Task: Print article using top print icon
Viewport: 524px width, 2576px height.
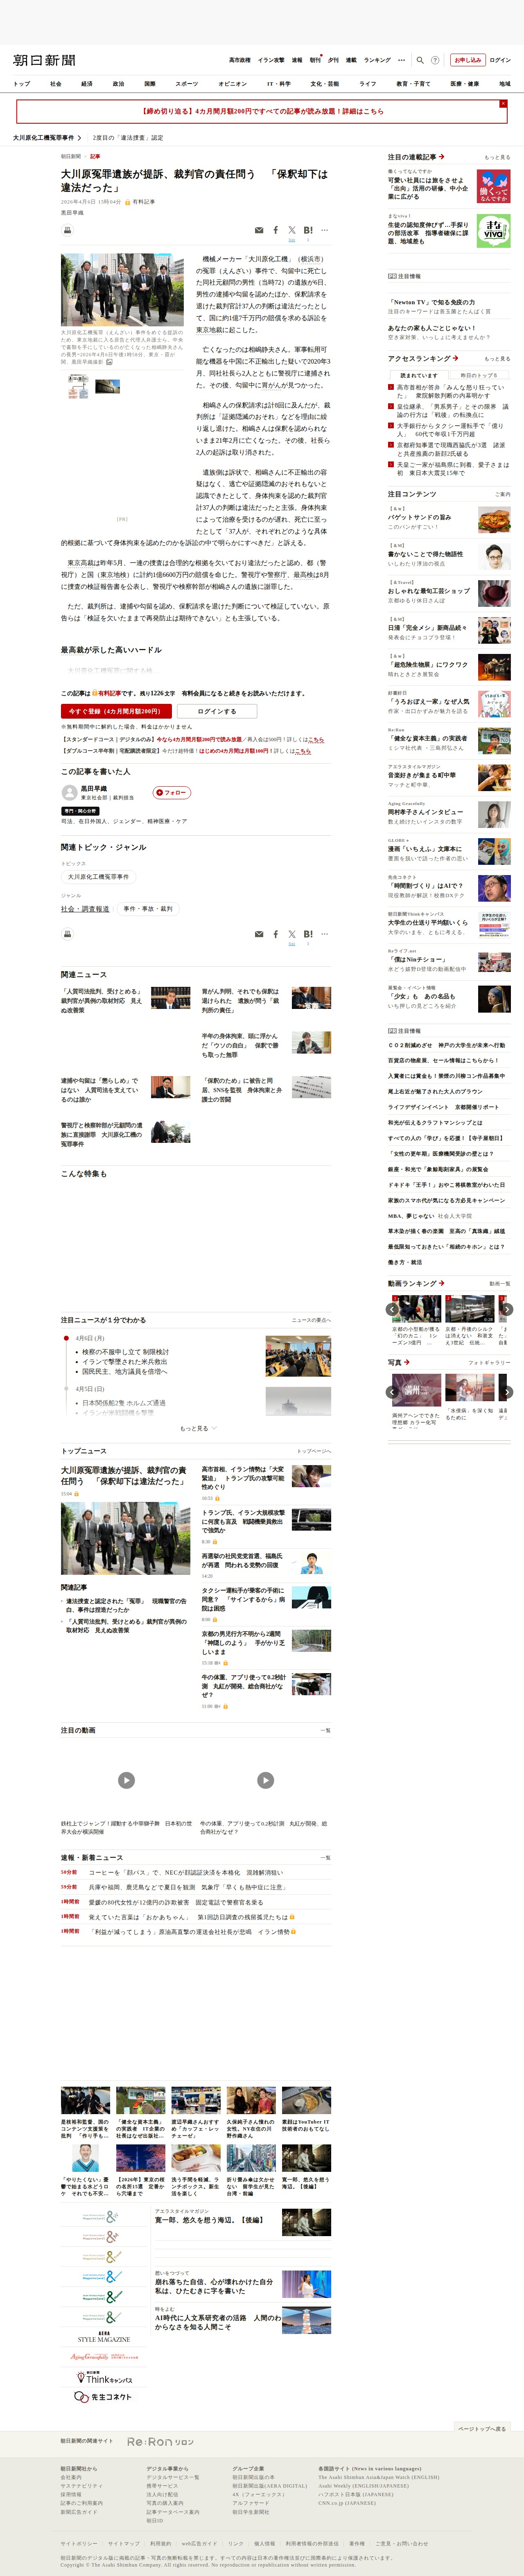Action: click(x=68, y=230)
